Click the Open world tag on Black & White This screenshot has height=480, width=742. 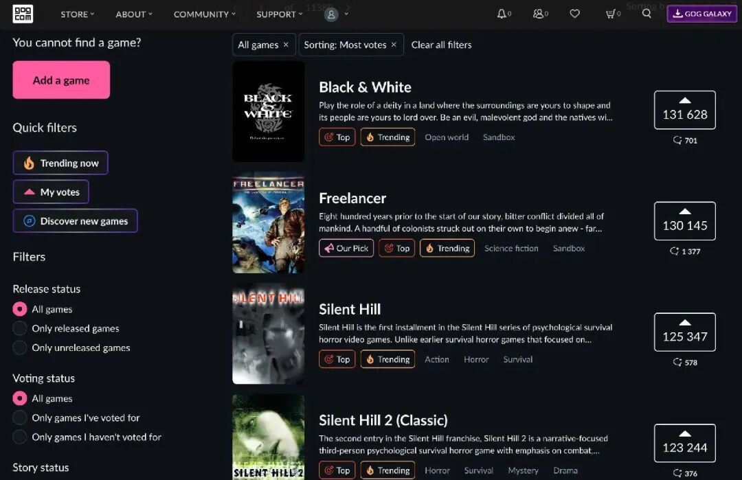447,137
